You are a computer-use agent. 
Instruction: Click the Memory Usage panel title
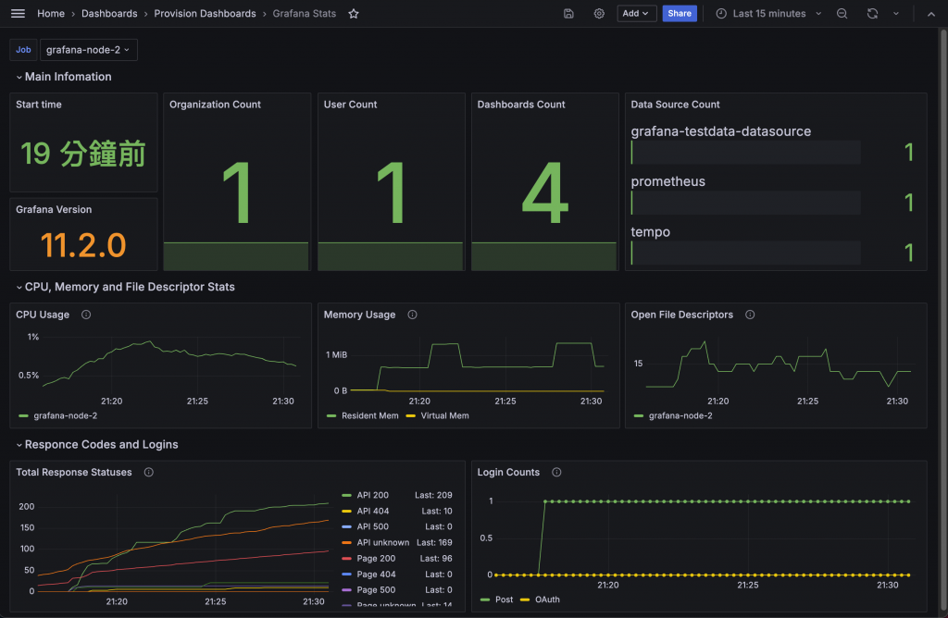[x=359, y=315]
